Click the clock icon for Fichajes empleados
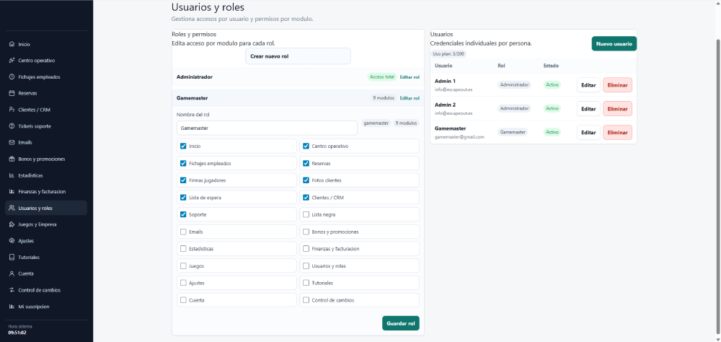Viewport: 721px width, 342px height. [x=12, y=77]
